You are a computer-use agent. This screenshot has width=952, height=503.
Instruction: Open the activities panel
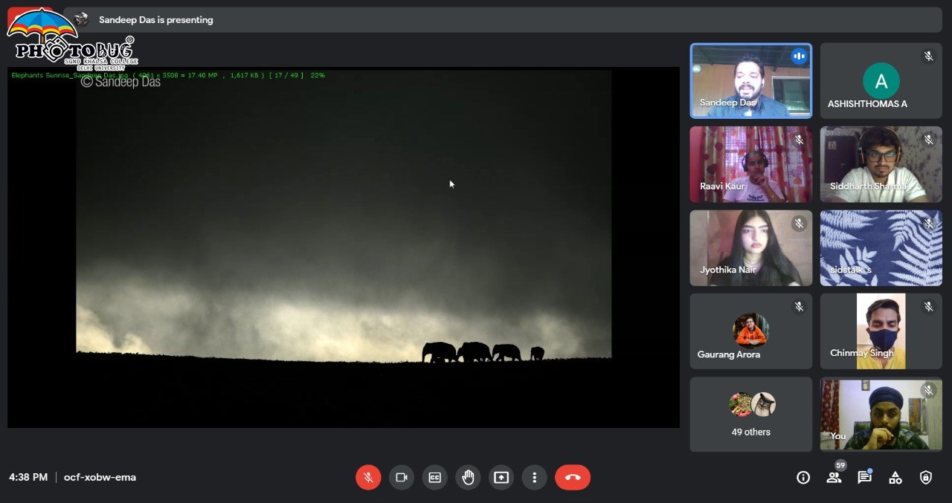point(895,478)
